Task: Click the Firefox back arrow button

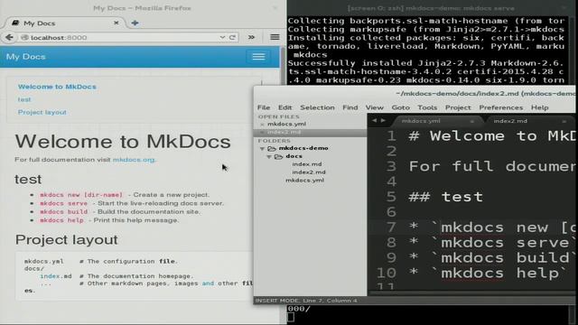Action: click(x=10, y=37)
